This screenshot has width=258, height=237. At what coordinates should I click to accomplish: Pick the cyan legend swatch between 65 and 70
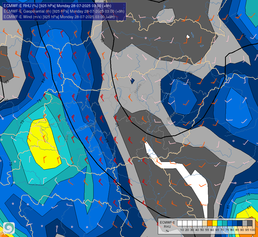coord(220,223)
